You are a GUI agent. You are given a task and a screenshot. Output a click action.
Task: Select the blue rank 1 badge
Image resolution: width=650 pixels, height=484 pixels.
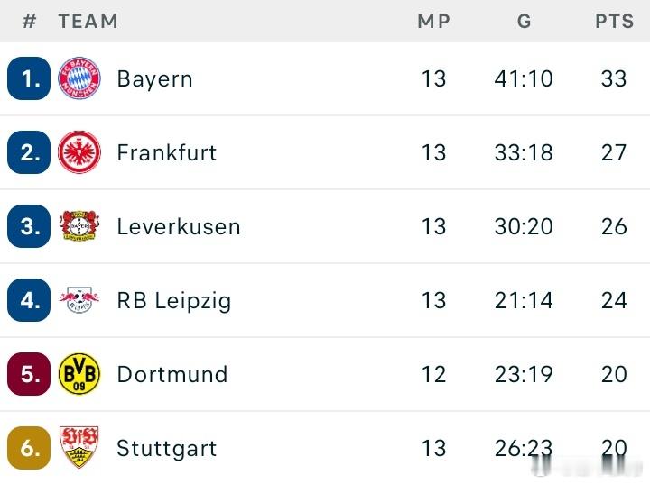pos(29,78)
